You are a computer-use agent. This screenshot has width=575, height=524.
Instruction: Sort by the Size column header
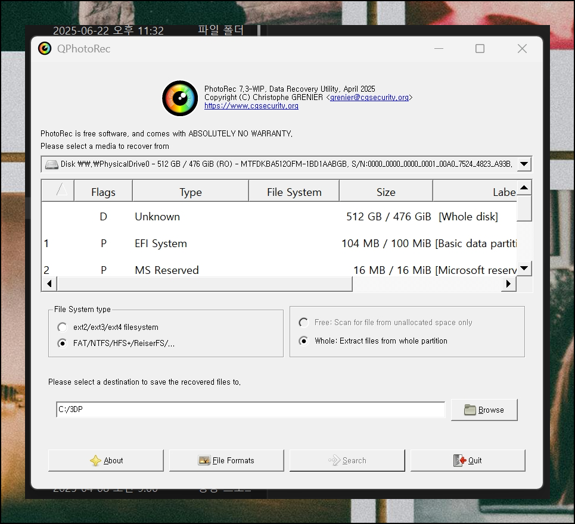pyautogui.click(x=386, y=191)
